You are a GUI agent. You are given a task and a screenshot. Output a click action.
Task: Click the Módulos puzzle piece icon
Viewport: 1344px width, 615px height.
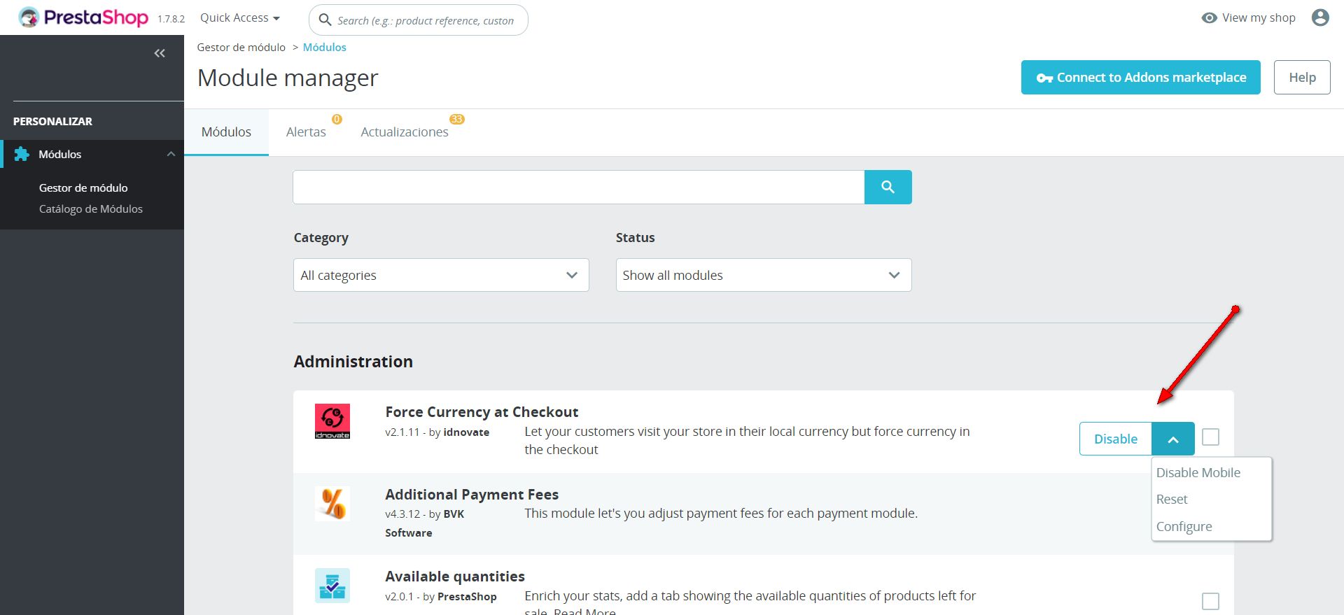tap(22, 154)
